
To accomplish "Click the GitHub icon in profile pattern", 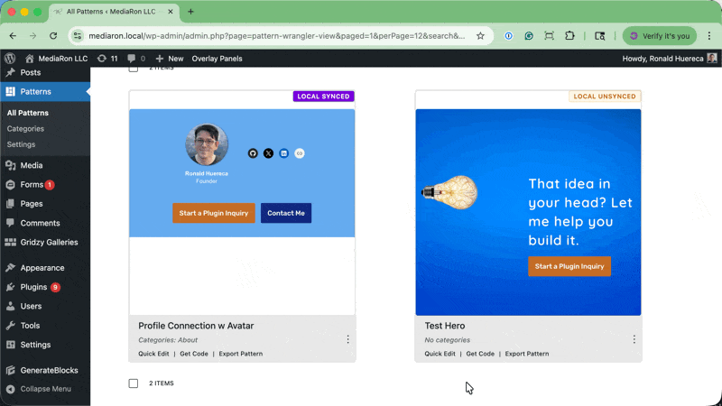I will (253, 153).
